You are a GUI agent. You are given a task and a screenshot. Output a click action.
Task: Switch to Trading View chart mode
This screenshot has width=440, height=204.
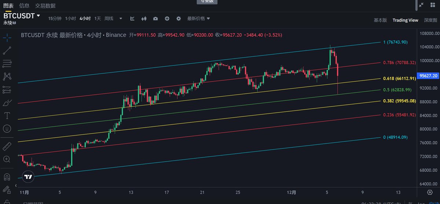click(x=405, y=20)
